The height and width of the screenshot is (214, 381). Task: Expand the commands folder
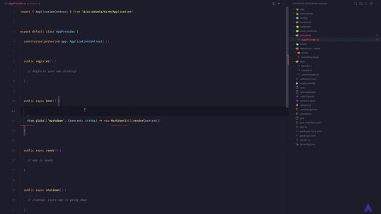point(306,14)
